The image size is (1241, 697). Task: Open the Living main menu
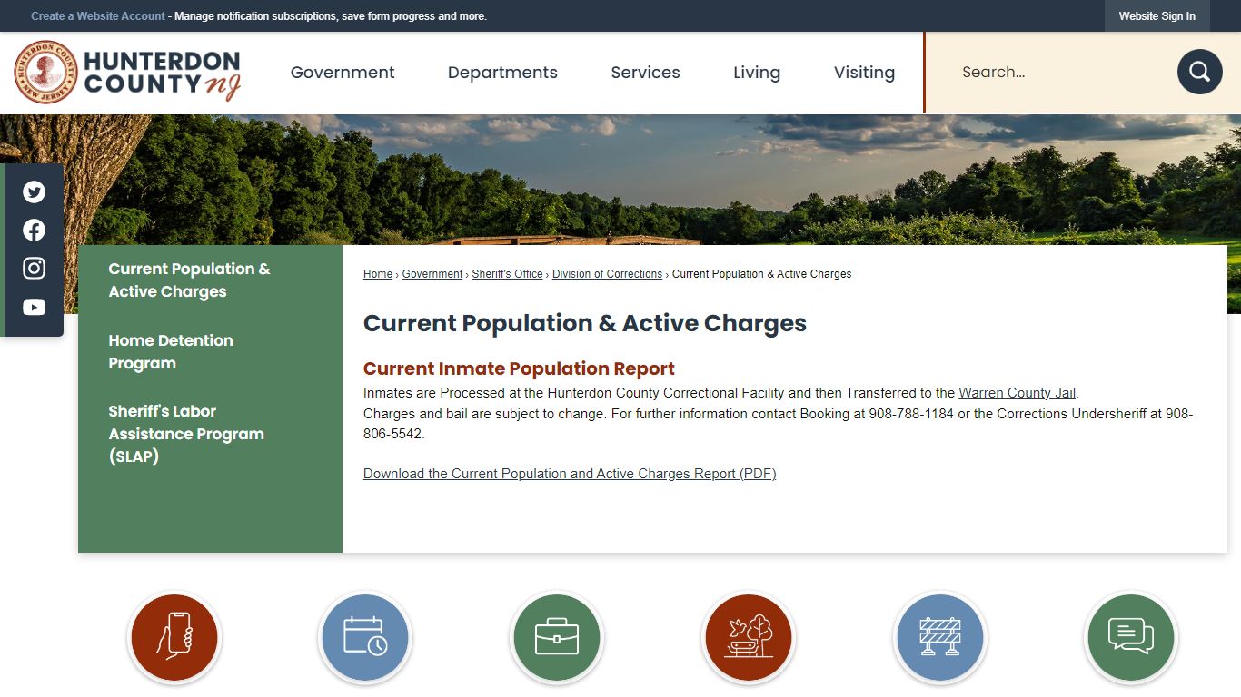757,73
